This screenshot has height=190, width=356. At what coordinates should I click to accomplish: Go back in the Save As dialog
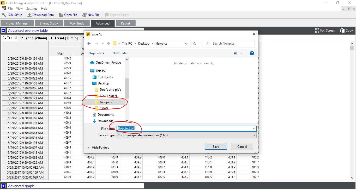(89, 44)
